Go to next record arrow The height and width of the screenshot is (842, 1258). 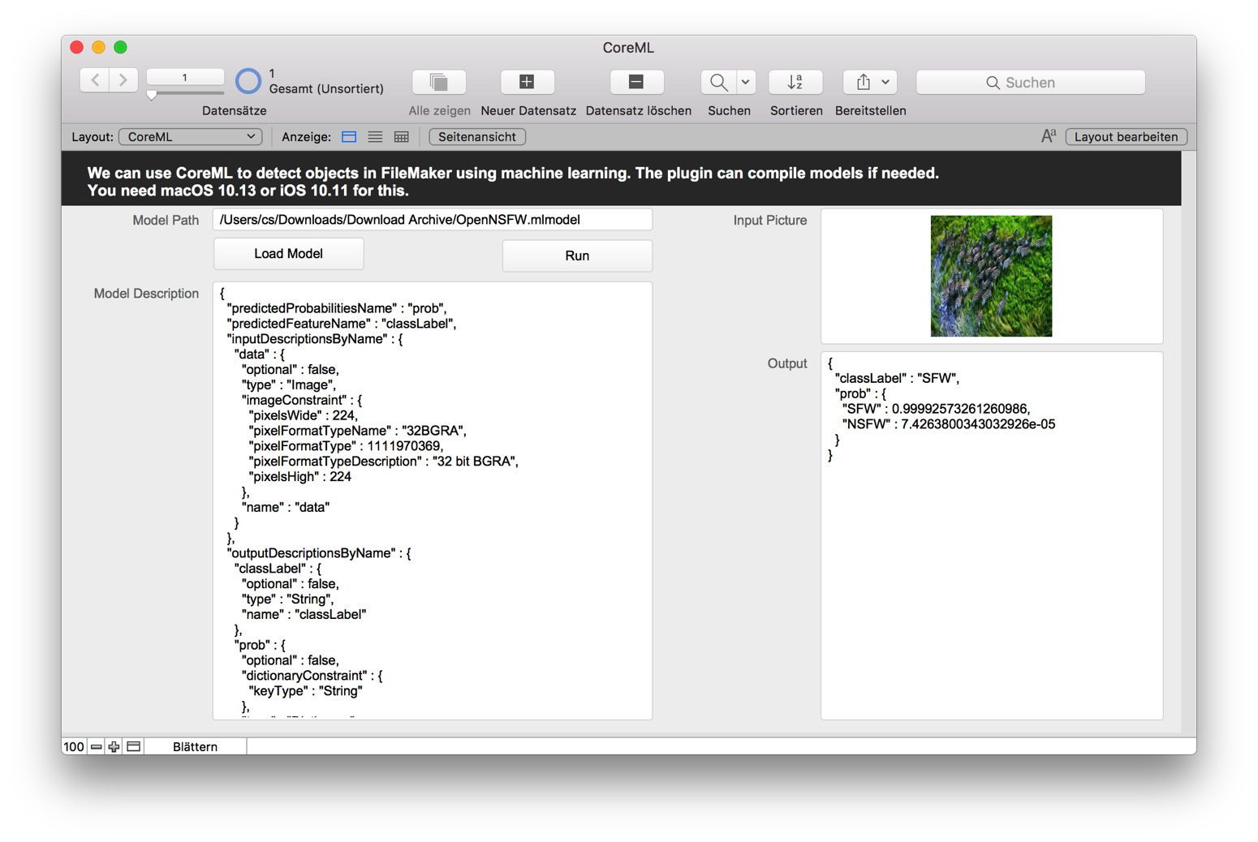[123, 80]
